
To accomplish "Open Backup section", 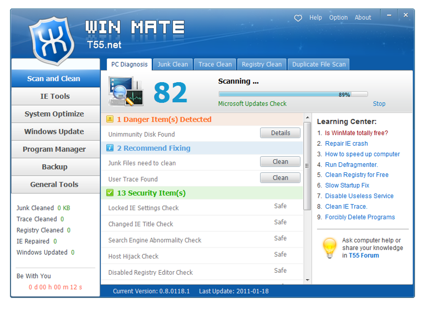I will pos(55,167).
